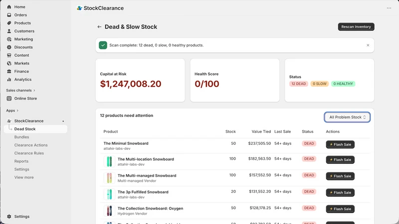The height and width of the screenshot is (224, 399).
Task: Click the StockClearance logo in header
Action: (79, 8)
